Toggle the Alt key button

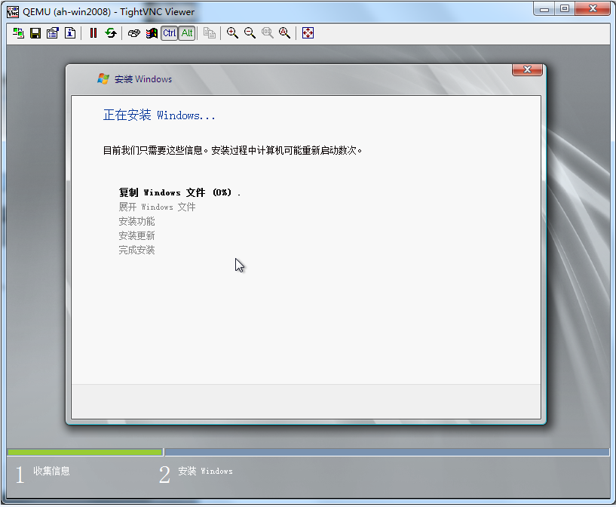187,33
